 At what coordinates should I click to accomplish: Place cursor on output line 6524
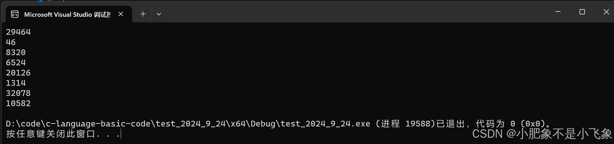coord(16,63)
